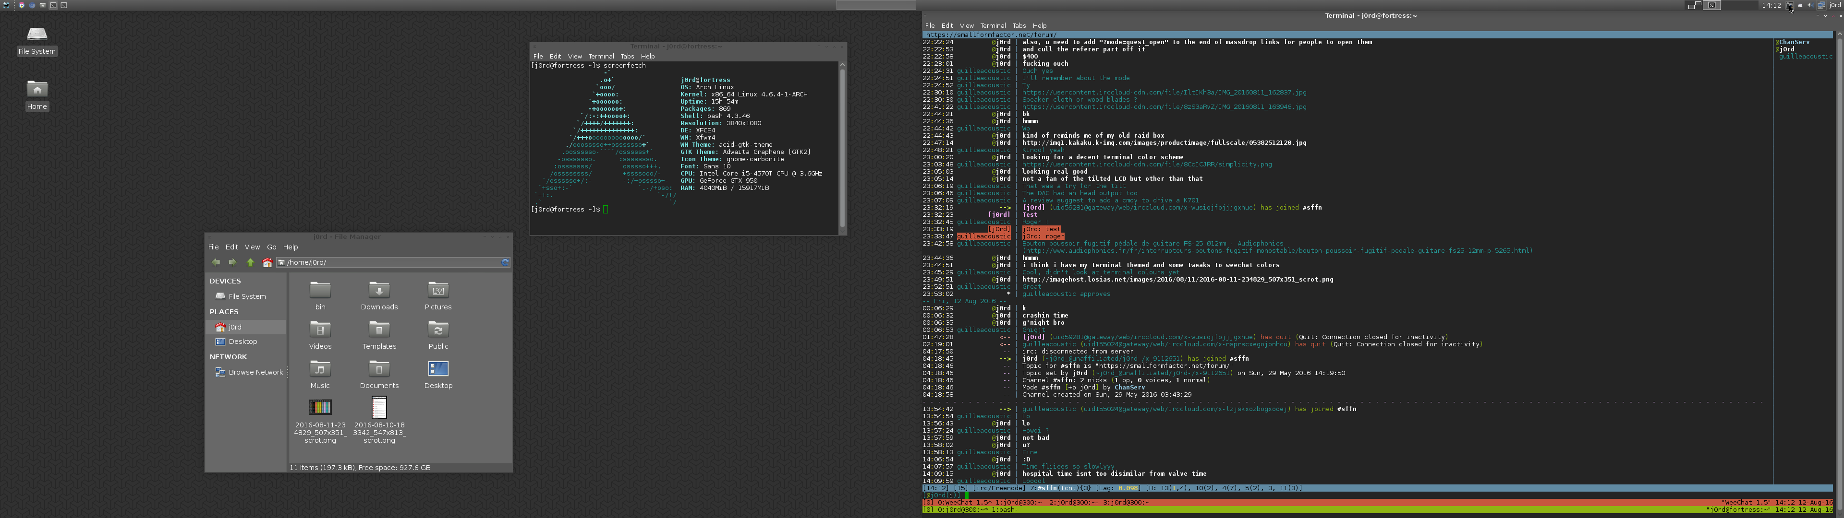Open the network connection tray icon
Screen dimensions: 1844x518
click(x=1821, y=5)
